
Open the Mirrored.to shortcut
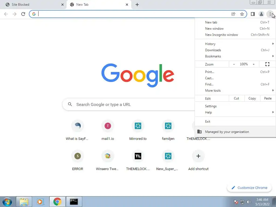138,130
